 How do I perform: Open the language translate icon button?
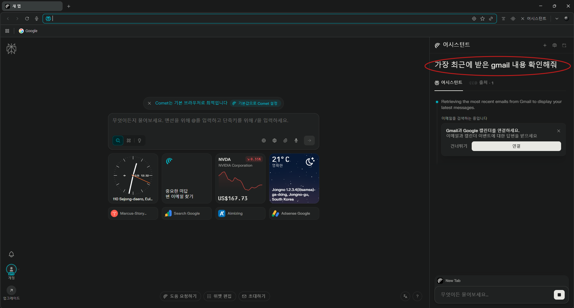[405, 296]
